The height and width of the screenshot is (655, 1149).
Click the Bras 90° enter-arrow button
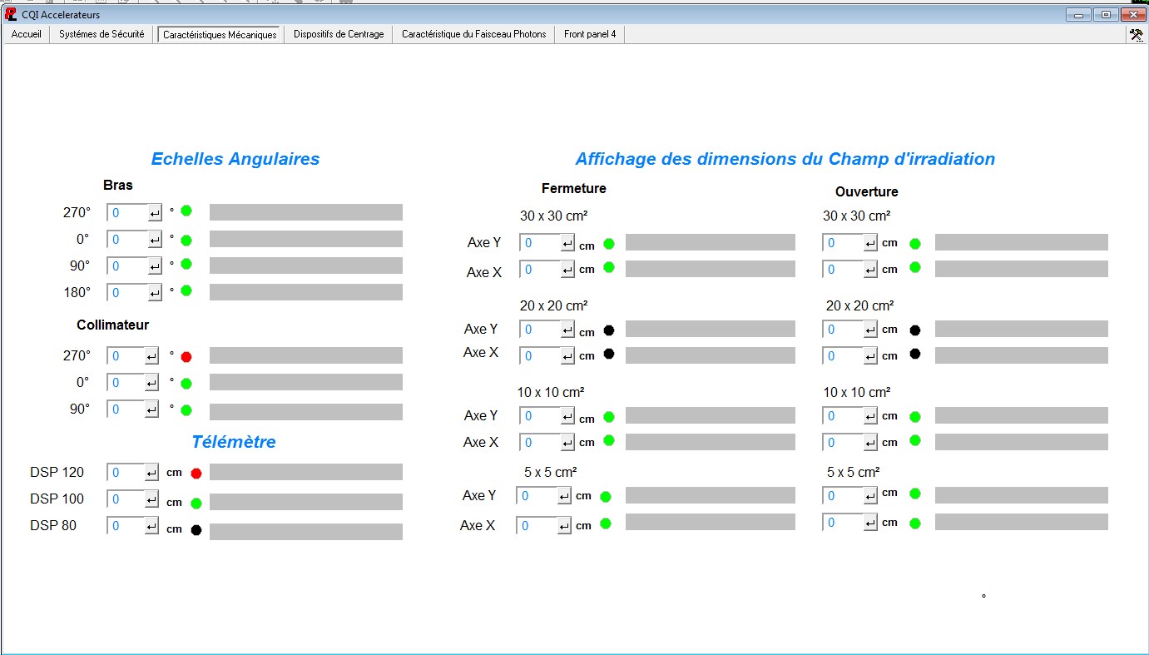(x=155, y=266)
